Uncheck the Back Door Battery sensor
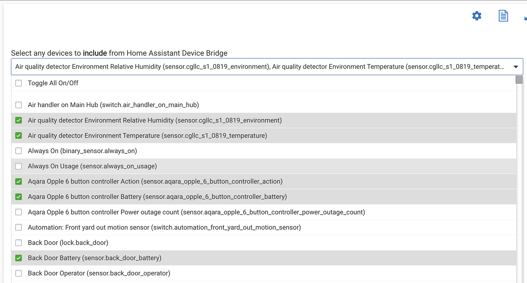This screenshot has width=527, height=283. [18, 258]
